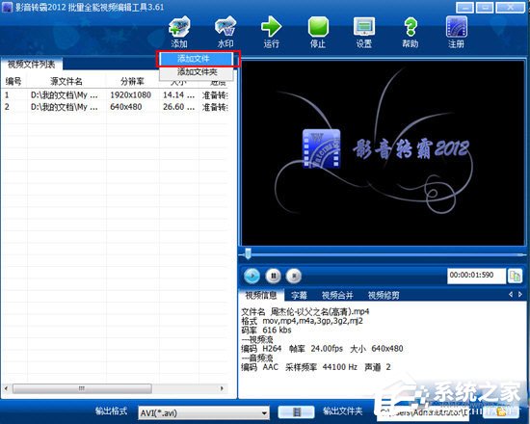This screenshot has width=530, height=424.
Task: Start conversion with the 运行 green arrow
Action: pyautogui.click(x=272, y=32)
